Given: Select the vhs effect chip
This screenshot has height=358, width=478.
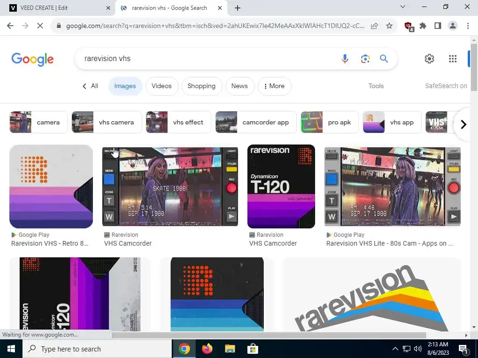Looking at the screenshot, I should [x=178, y=123].
